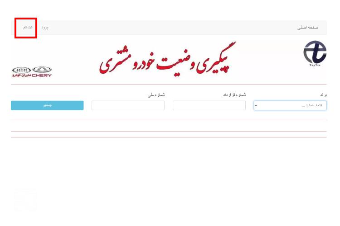Click the TopTec circular logo

[315, 52]
